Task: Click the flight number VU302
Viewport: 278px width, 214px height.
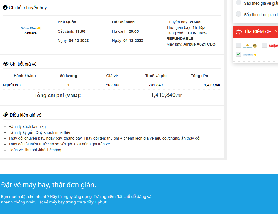Action: point(195,22)
